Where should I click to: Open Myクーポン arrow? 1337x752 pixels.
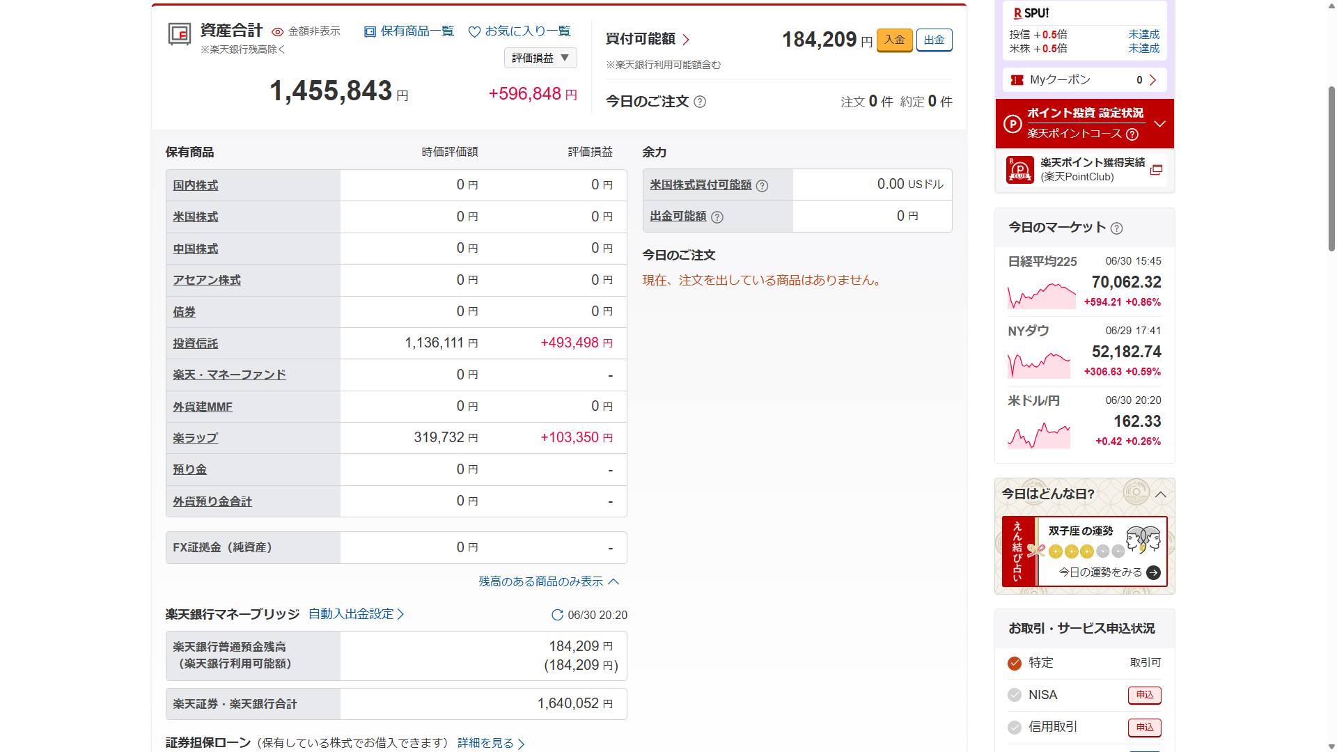(1152, 80)
